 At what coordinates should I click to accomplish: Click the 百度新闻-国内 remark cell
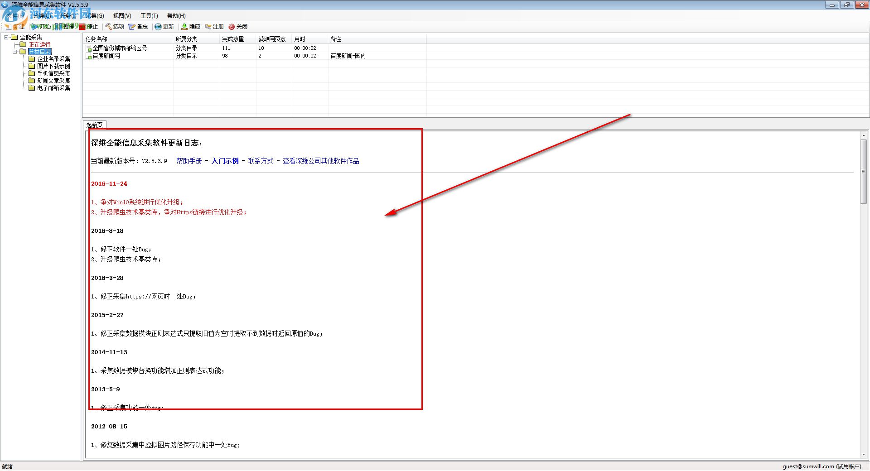click(348, 56)
